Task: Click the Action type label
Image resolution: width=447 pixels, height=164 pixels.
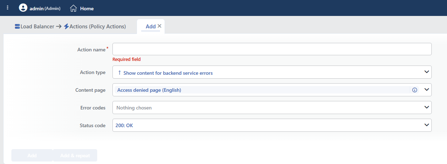Action: pyautogui.click(x=93, y=72)
